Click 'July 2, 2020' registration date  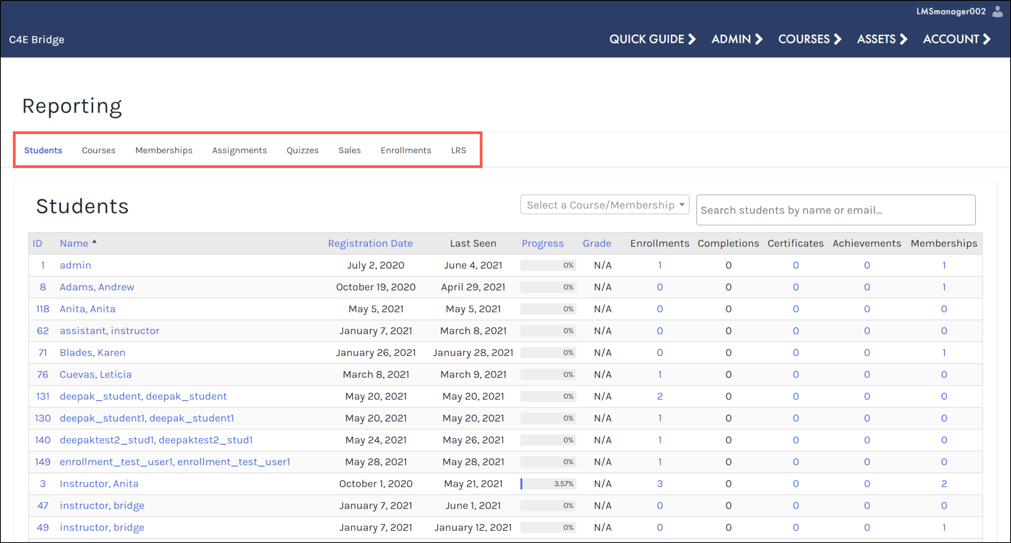(x=376, y=265)
